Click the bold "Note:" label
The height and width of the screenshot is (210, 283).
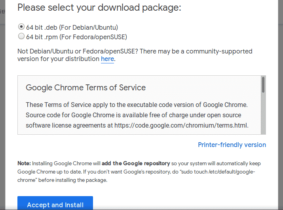coord(24,163)
